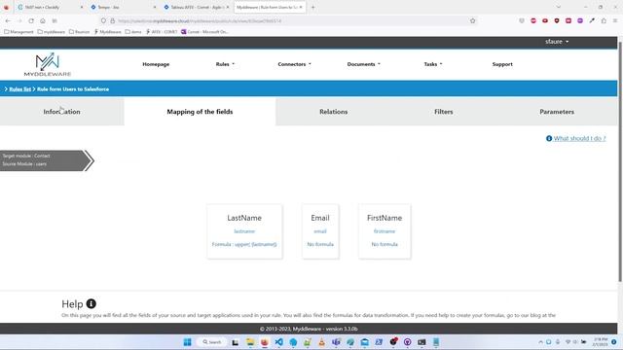Viewport: 623px width, 350px height.
Task: Open the browser home button
Action: tap(43, 20)
